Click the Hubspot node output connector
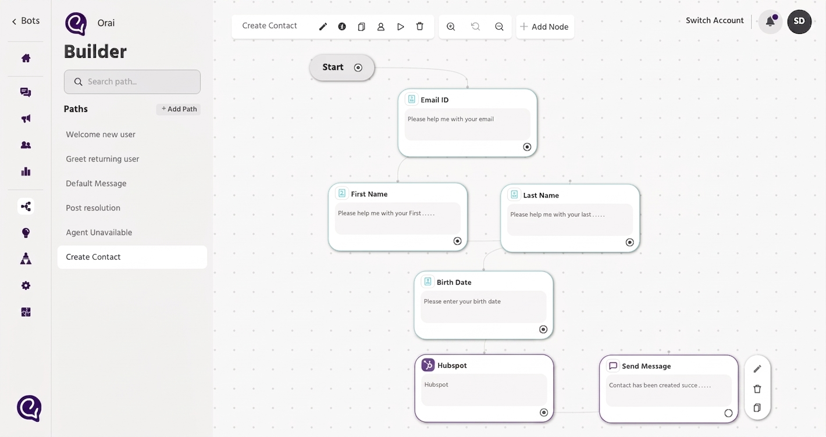826x437 pixels. pyautogui.click(x=544, y=413)
